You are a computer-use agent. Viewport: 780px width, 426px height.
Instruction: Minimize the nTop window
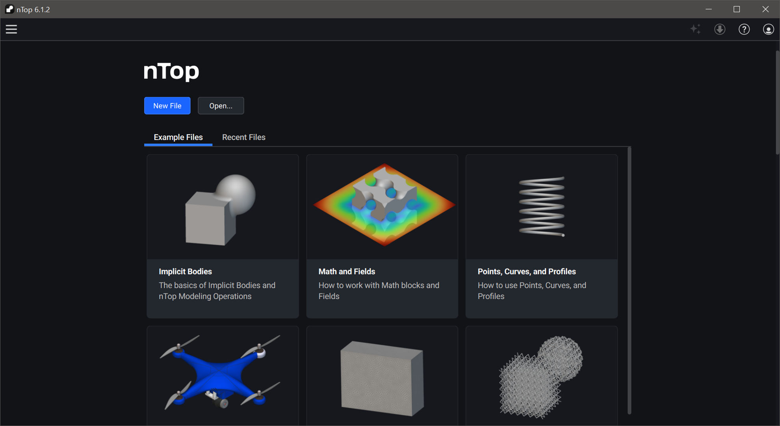[x=709, y=9]
